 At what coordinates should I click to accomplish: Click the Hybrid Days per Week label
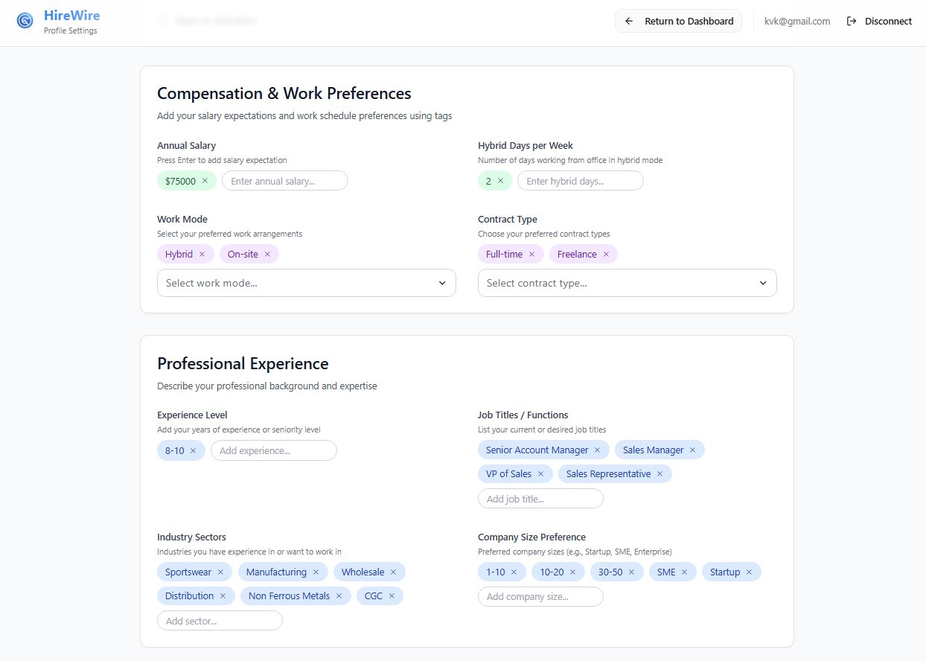pyautogui.click(x=526, y=146)
